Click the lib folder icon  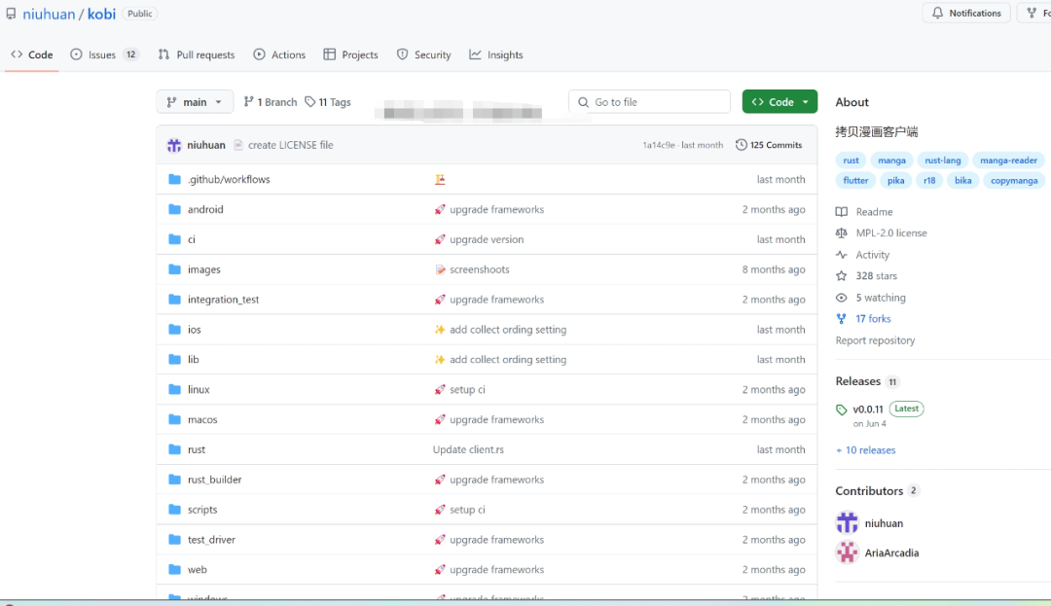click(175, 359)
